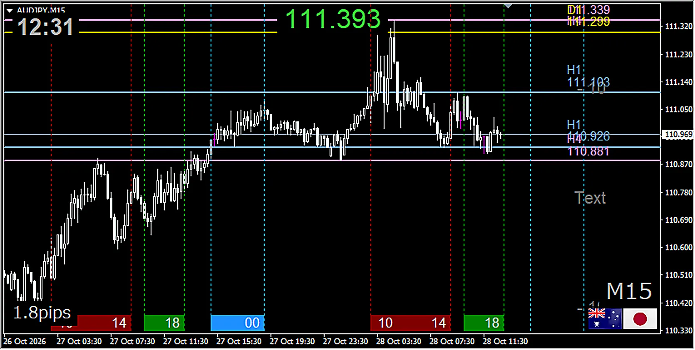This screenshot has width=695, height=350.
Task: Select the green 18 session box under 28 Oct
Action: coord(484,323)
